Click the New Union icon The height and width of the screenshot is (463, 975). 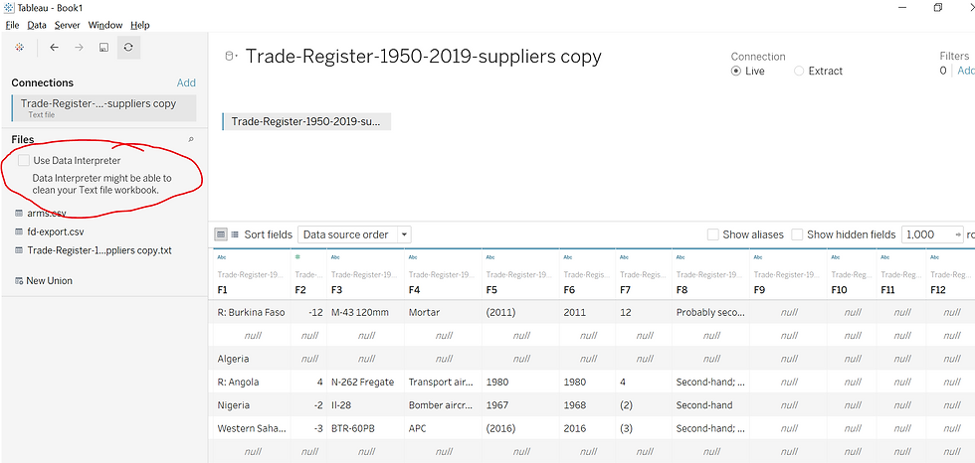point(19,281)
